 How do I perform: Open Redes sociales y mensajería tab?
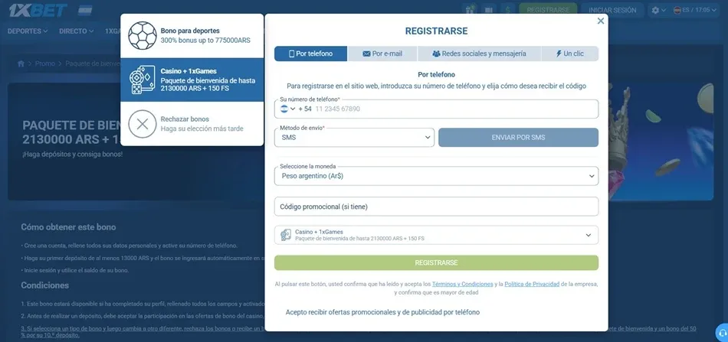(x=479, y=54)
